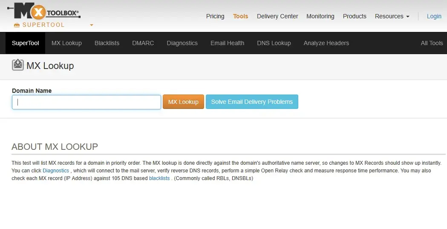Expand the SuperTool dropdown arrow
Screen dimensions: 447x229
pos(92,25)
